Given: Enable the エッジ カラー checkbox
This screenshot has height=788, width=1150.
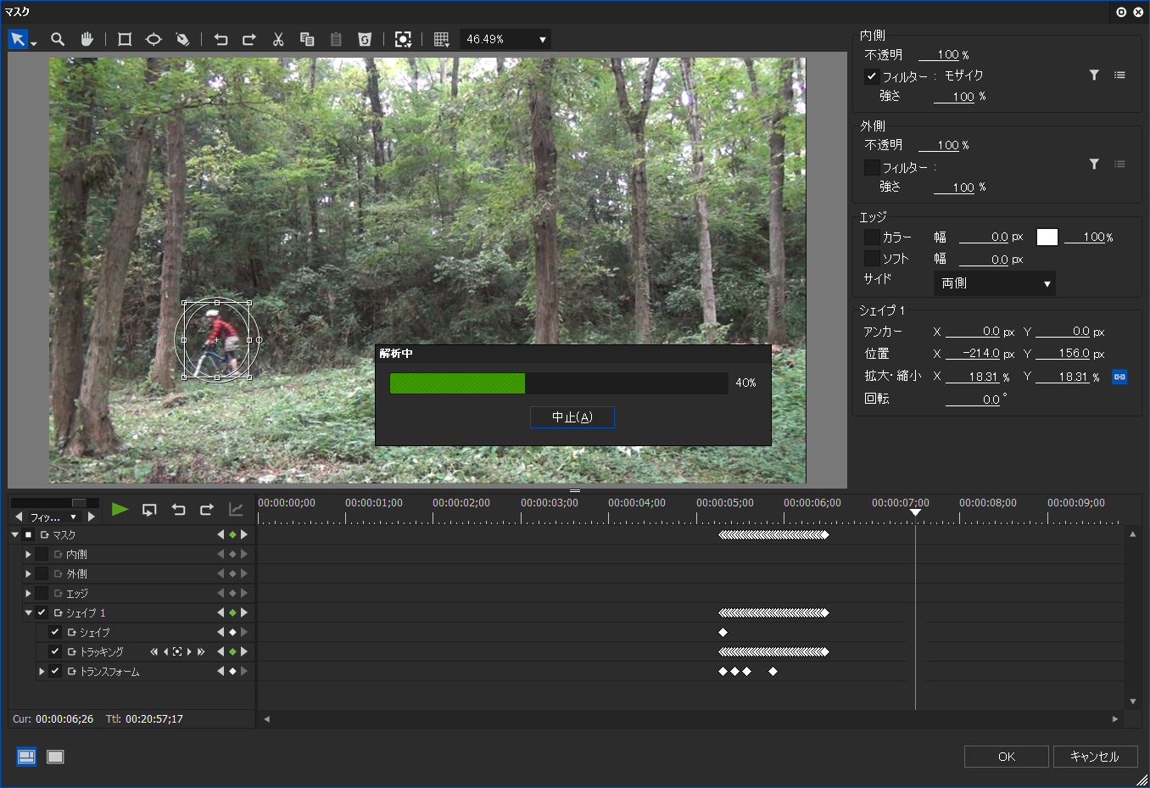Looking at the screenshot, I should tap(872, 238).
